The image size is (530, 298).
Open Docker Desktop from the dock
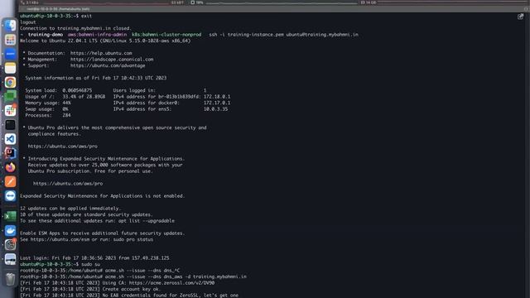[x=10, y=230]
